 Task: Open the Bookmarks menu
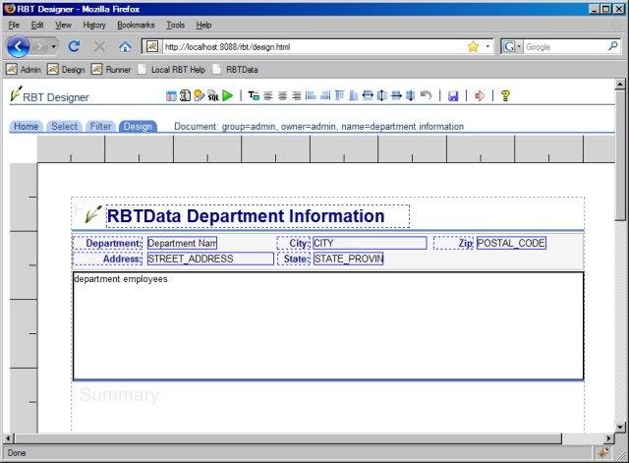(136, 26)
